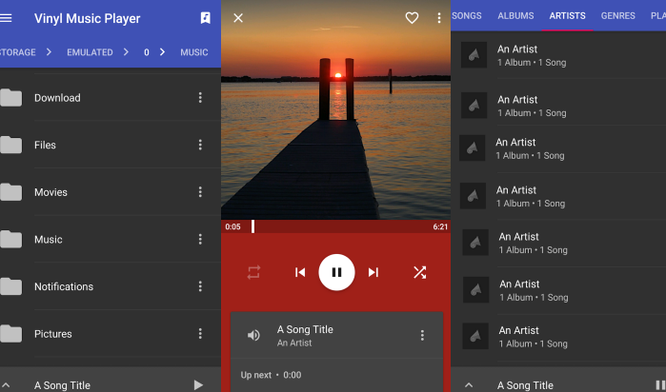Open the fourth An Artist entry
666x392 pixels.
(558, 196)
